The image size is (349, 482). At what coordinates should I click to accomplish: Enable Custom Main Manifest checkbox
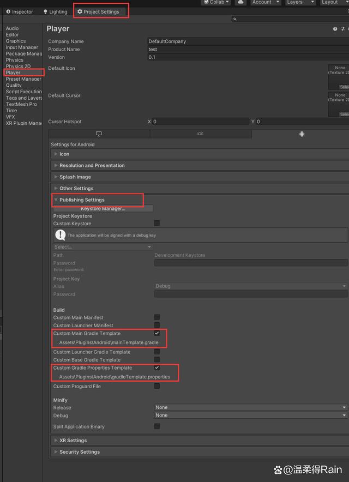tap(157, 317)
